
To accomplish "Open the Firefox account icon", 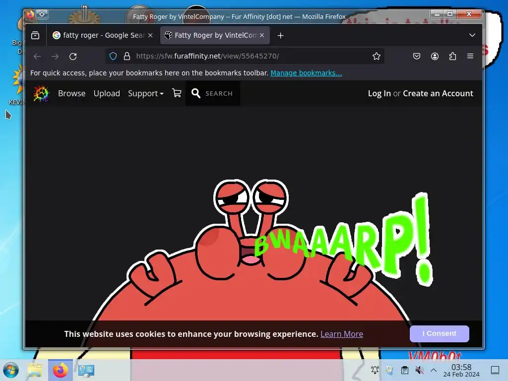I will click(x=435, y=56).
